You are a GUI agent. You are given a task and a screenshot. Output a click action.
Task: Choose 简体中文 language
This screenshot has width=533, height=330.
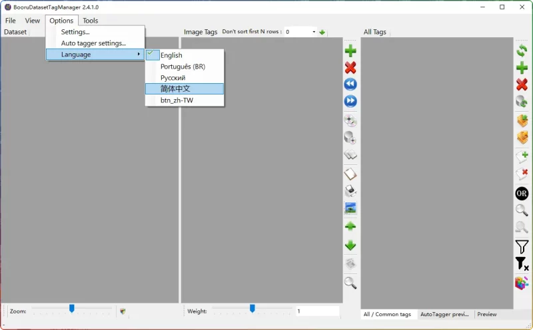[185, 89]
